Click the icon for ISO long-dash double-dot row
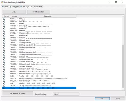 (4, 45)
